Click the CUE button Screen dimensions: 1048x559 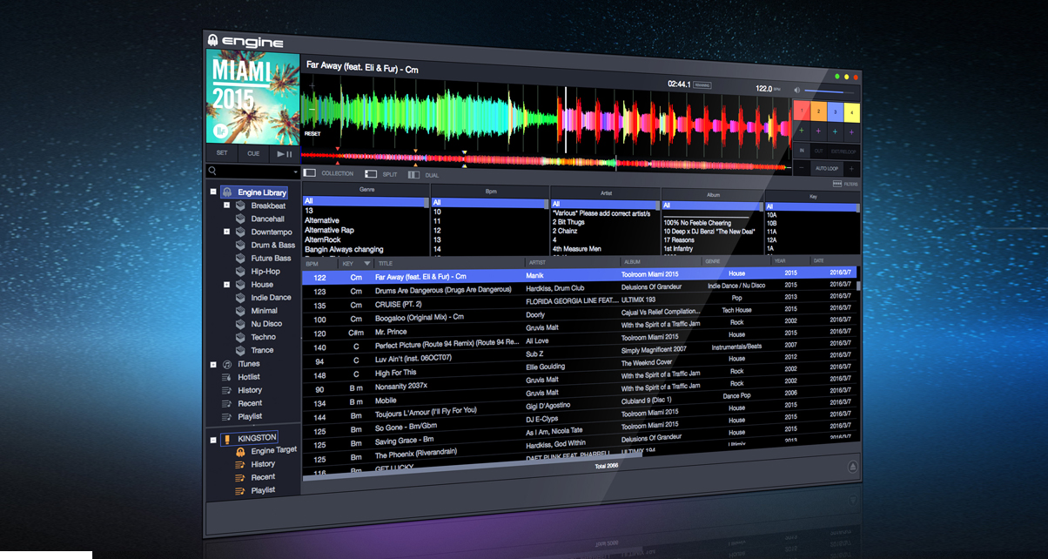253,153
